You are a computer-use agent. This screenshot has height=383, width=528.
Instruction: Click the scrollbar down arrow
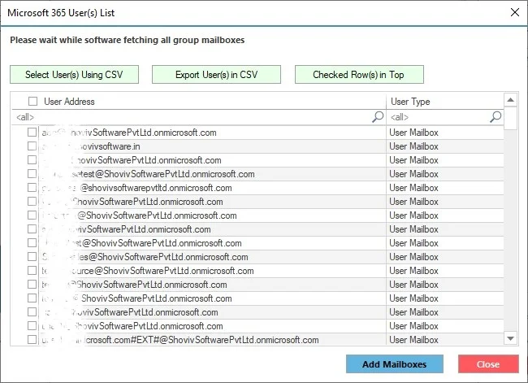click(x=510, y=338)
